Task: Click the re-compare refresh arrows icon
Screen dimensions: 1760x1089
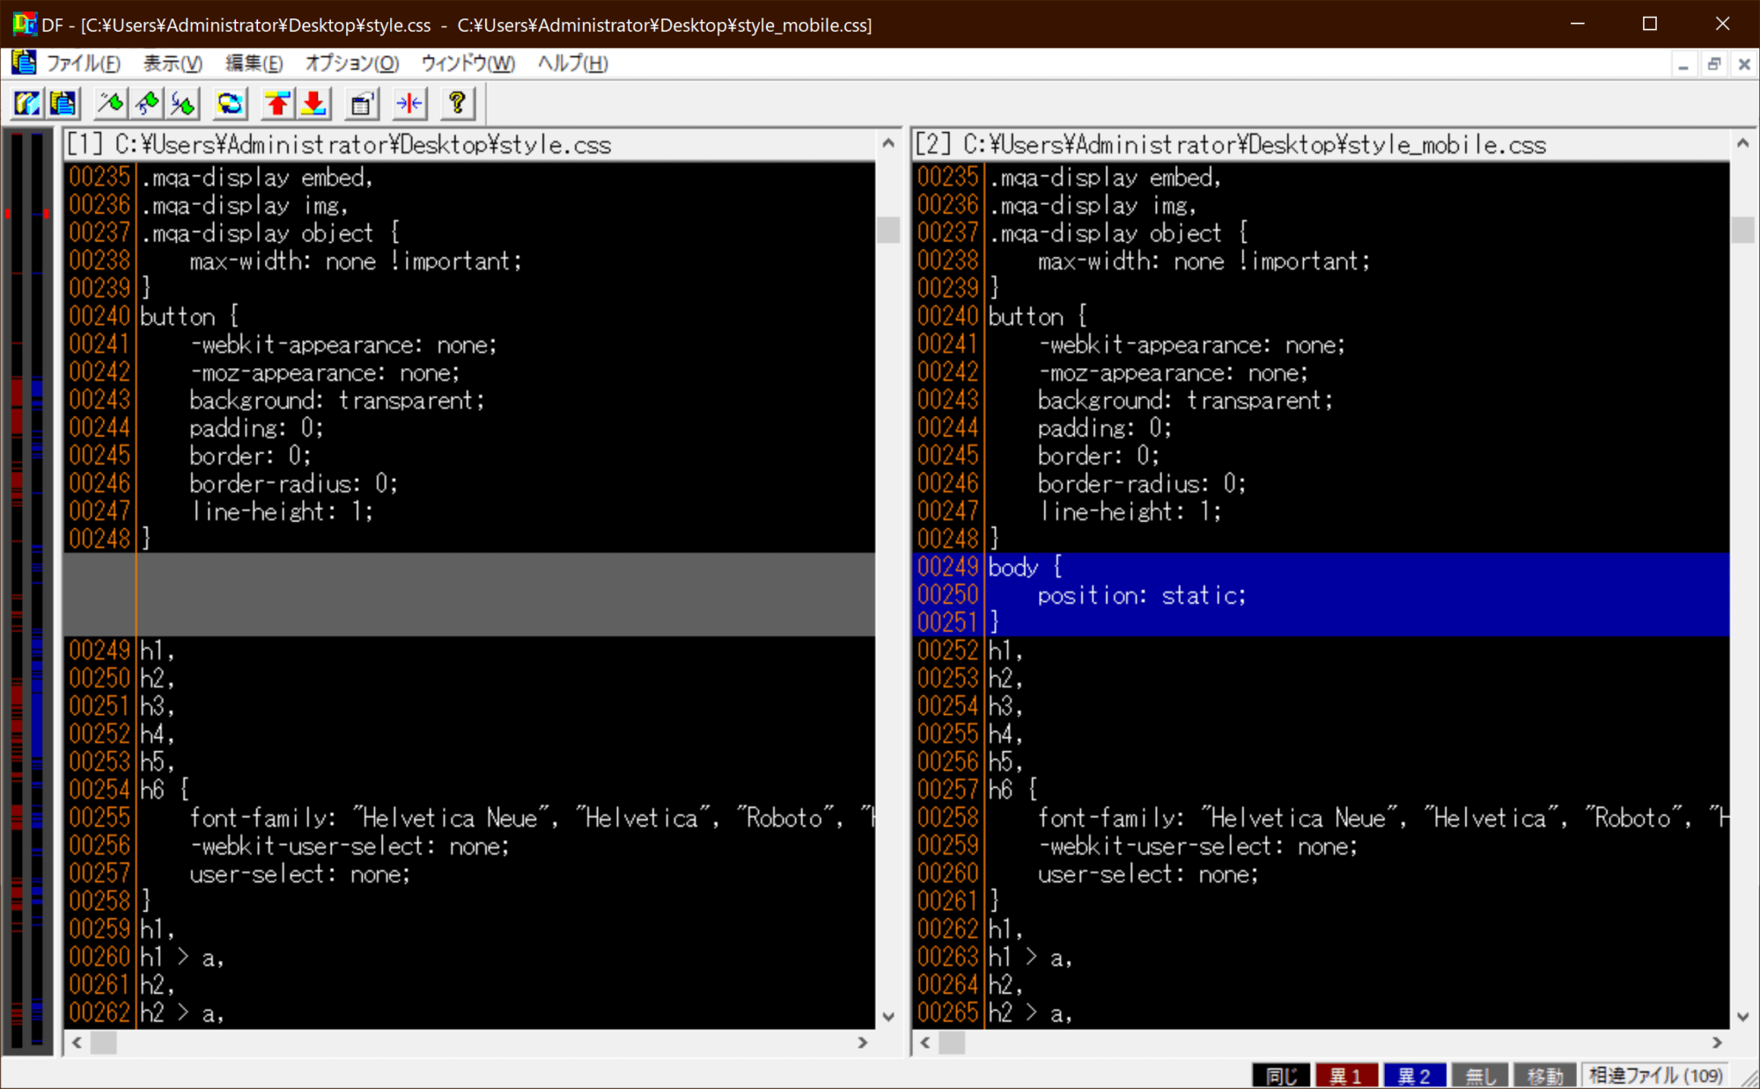Action: click(x=231, y=103)
